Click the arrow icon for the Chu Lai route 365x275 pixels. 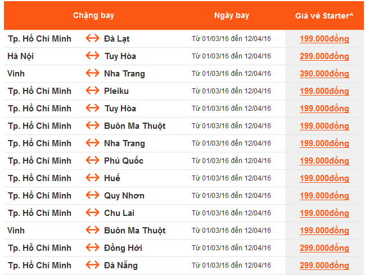click(92, 213)
